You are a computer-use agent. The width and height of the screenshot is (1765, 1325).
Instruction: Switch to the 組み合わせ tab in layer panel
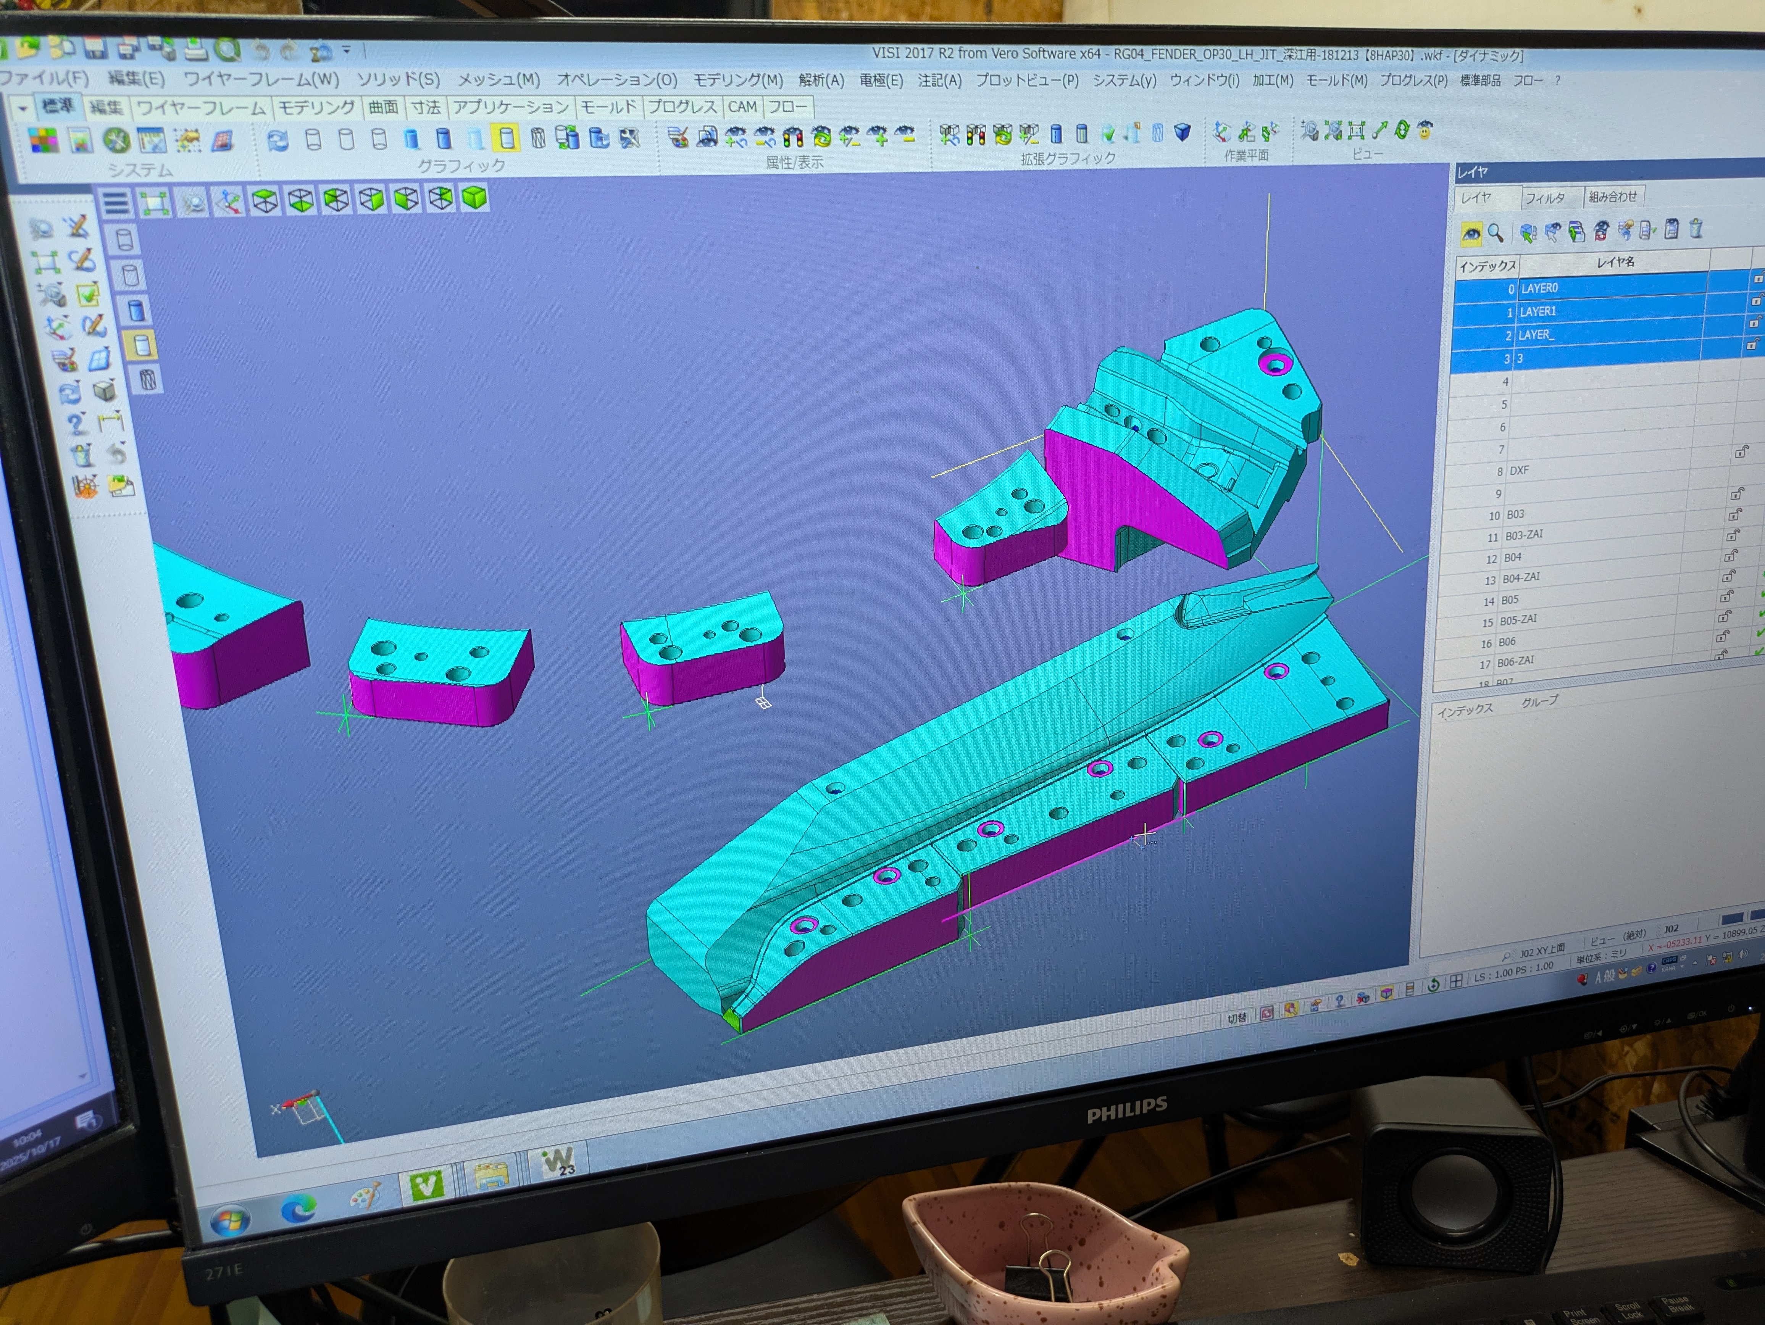[1613, 196]
